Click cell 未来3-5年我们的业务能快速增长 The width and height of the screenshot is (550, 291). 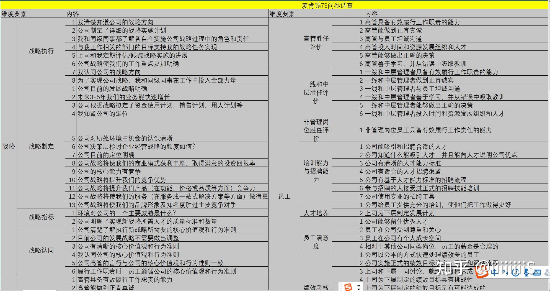click(x=172, y=97)
